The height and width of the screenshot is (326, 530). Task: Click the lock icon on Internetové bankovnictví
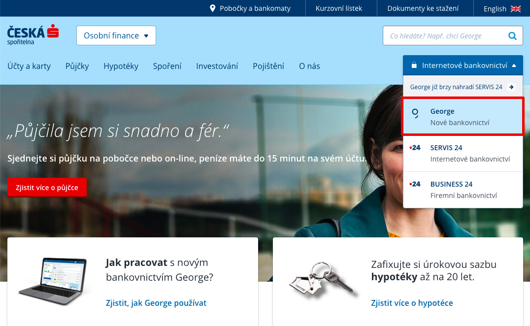point(414,65)
